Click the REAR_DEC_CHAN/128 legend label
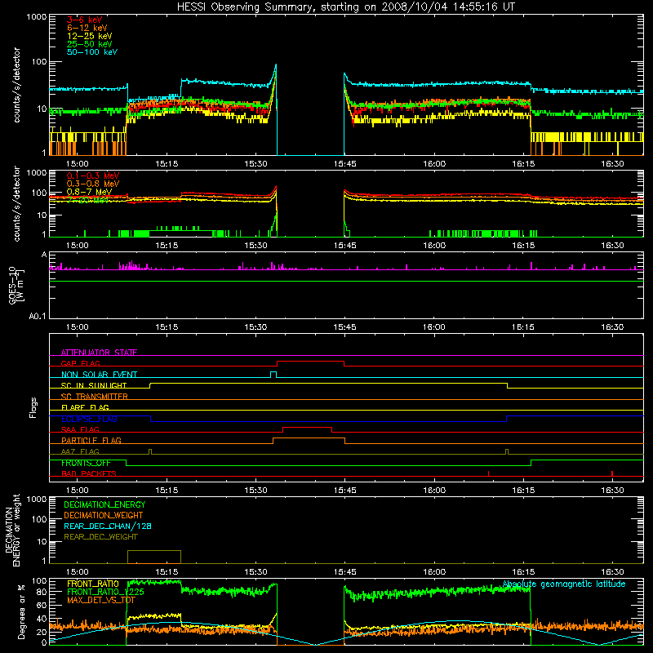 click(108, 526)
